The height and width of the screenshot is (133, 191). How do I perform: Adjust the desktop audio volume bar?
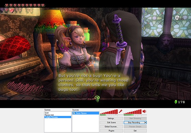point(133,112)
